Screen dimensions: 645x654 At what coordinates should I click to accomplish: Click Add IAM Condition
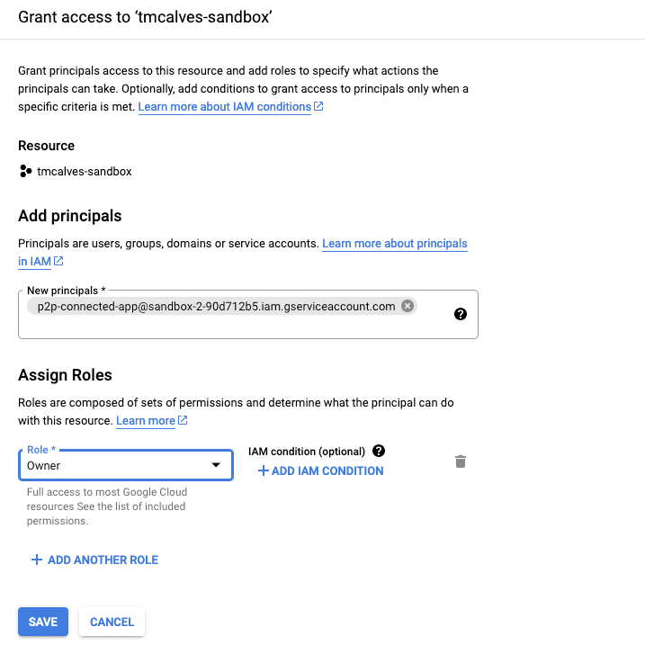[x=321, y=470]
